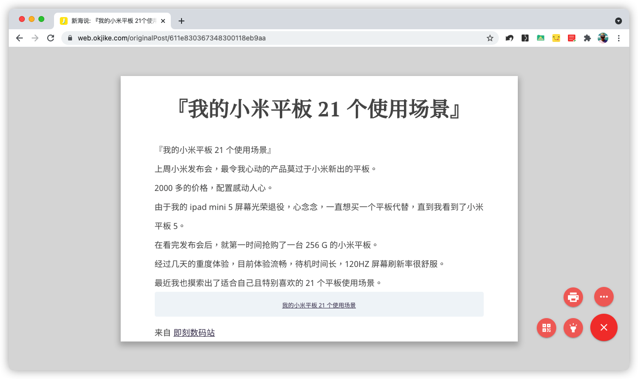
Task: Click the paragraph mentioning ipad mini 5
Action: tap(319, 216)
